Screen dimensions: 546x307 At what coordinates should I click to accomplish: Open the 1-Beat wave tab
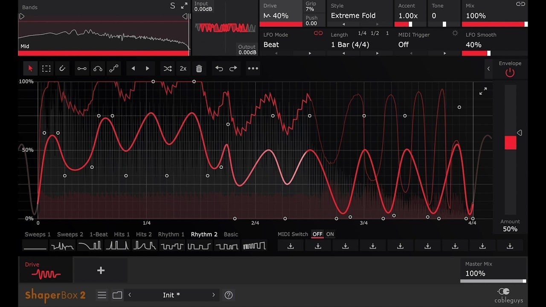[99, 234]
